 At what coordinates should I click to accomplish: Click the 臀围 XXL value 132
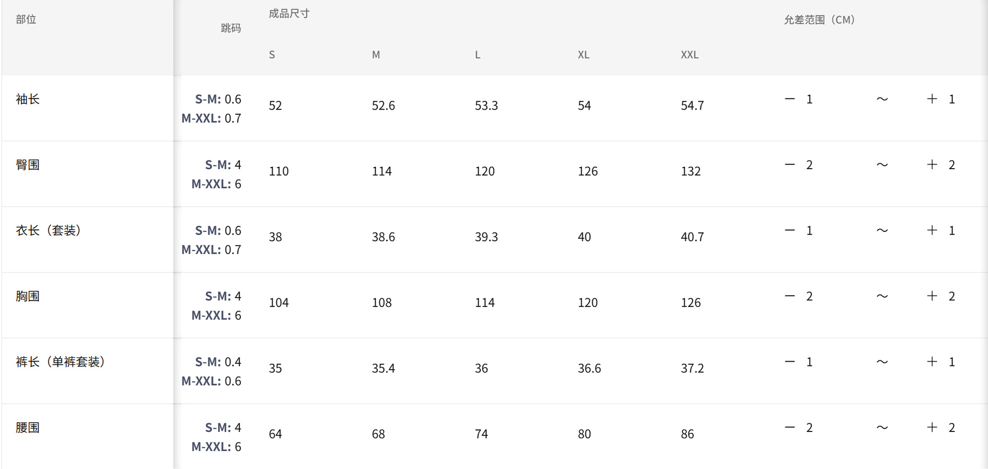pos(691,171)
